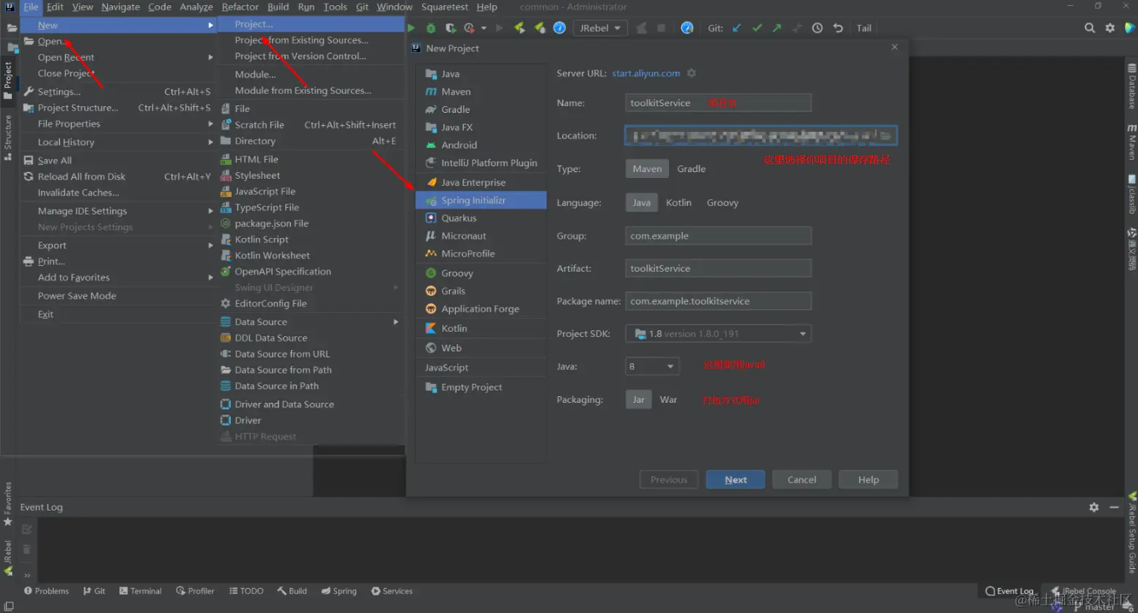
Task: Expand Export submenu
Action: [118, 245]
